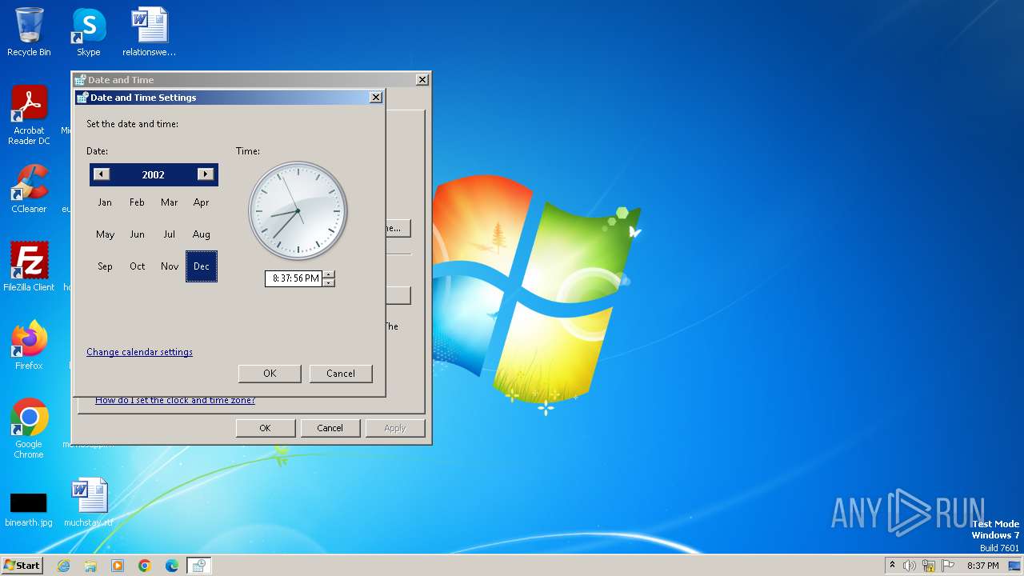This screenshot has height=576, width=1024.
Task: Select May in the month grid
Action: (x=105, y=234)
